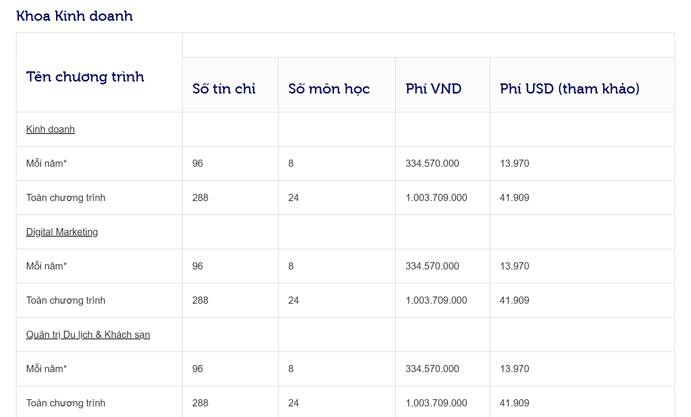Select 41.909 in Digital Marketing full-program row

(514, 300)
